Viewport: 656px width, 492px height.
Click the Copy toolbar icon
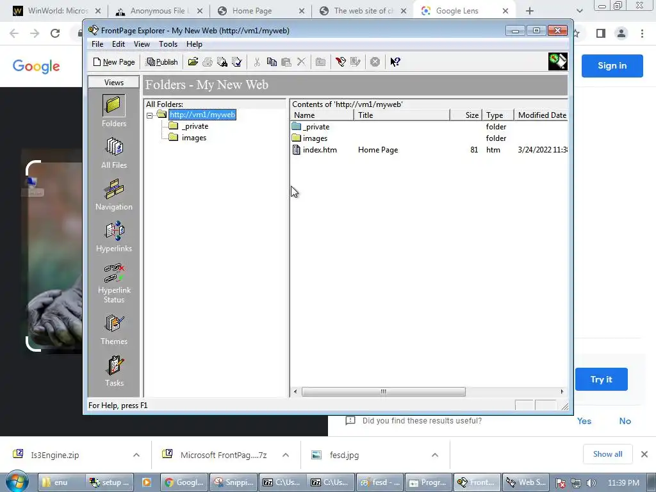pos(272,62)
